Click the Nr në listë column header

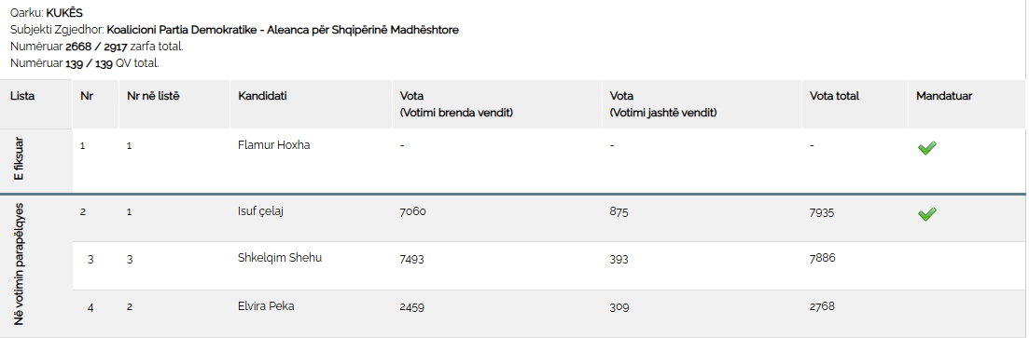[x=153, y=96]
